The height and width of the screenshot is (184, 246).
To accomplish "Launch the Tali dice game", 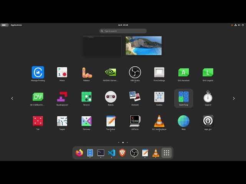I will tap(38, 123).
